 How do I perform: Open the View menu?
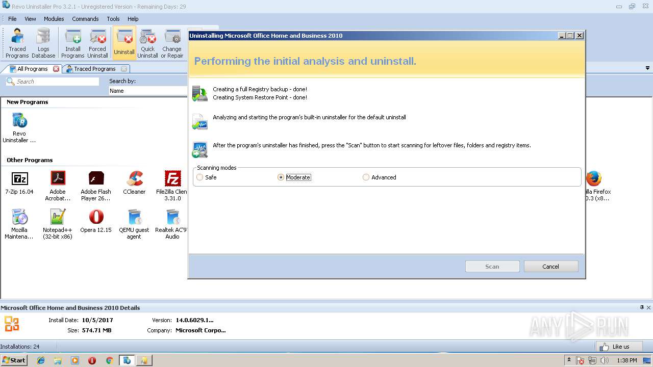click(x=30, y=19)
